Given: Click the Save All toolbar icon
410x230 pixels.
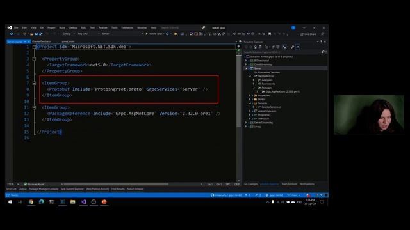Looking at the screenshot, I should [41, 34].
